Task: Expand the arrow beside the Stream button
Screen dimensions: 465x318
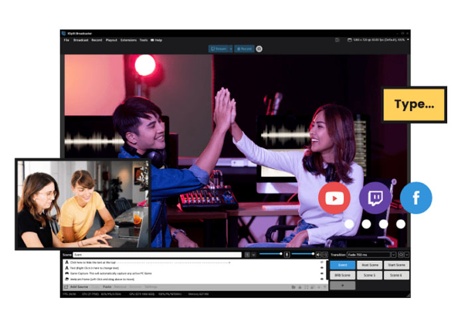Action: pos(231,49)
